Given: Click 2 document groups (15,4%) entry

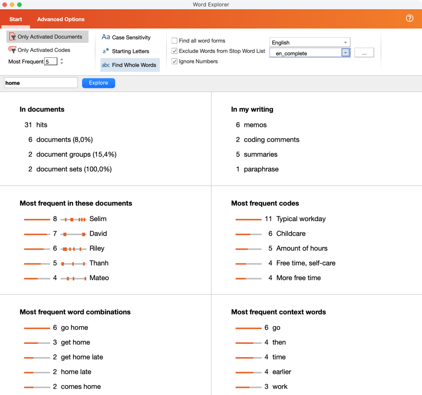Looking at the screenshot, I should 72,154.
